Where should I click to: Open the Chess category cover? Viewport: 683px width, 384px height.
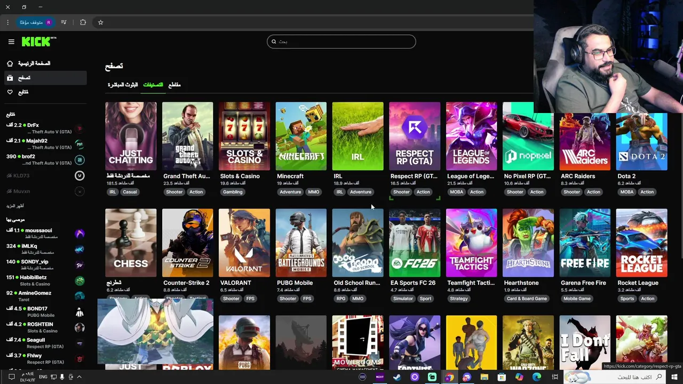click(x=131, y=243)
